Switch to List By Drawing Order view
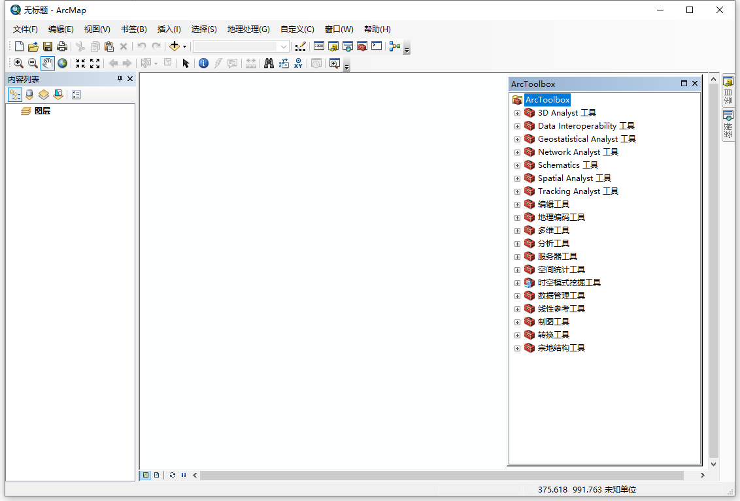The height and width of the screenshot is (501, 740). click(14, 95)
